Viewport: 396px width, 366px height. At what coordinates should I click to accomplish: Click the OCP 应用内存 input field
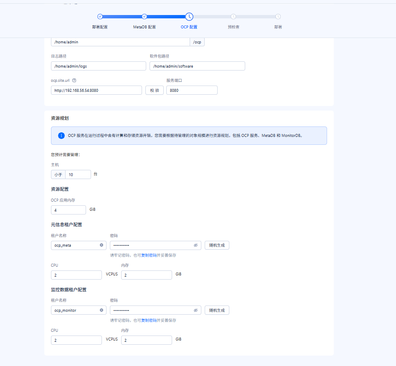tap(69, 210)
